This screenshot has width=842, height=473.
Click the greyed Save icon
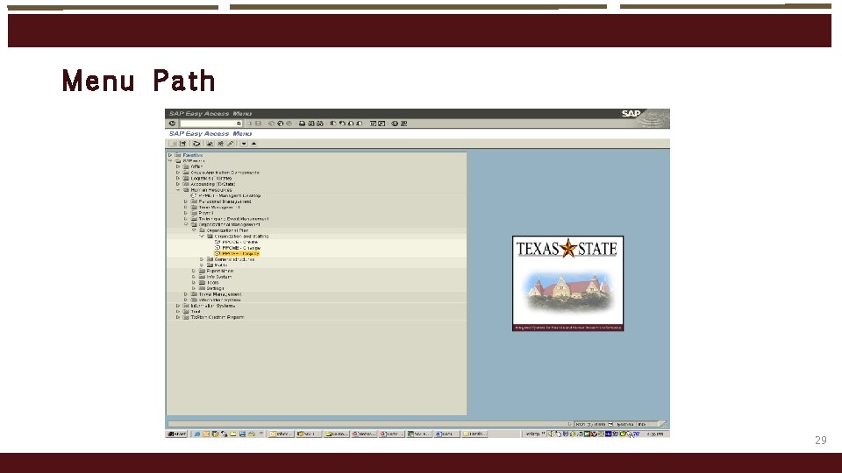click(258, 124)
